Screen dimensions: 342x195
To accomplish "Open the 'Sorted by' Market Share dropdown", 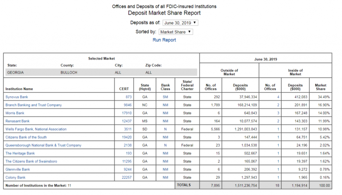I will tap(176, 32).
